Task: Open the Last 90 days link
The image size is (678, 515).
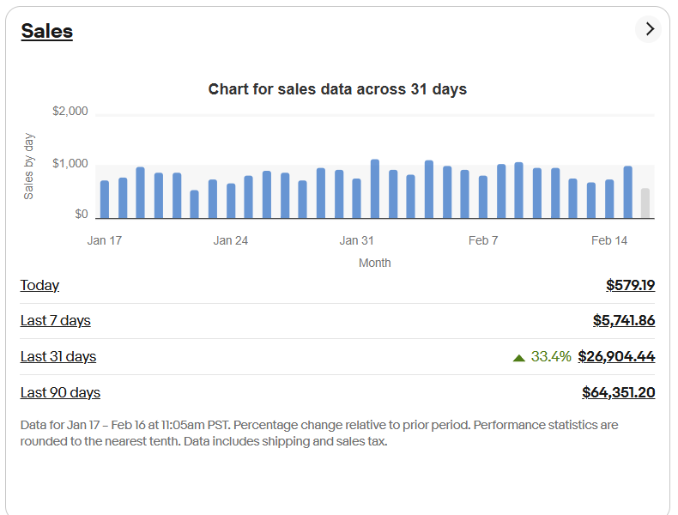Action: [61, 392]
